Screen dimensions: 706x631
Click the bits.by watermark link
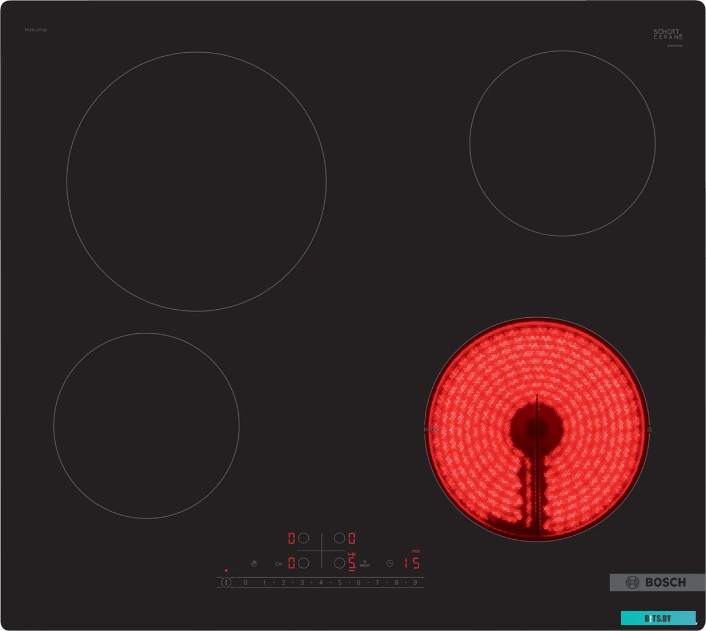(658, 618)
